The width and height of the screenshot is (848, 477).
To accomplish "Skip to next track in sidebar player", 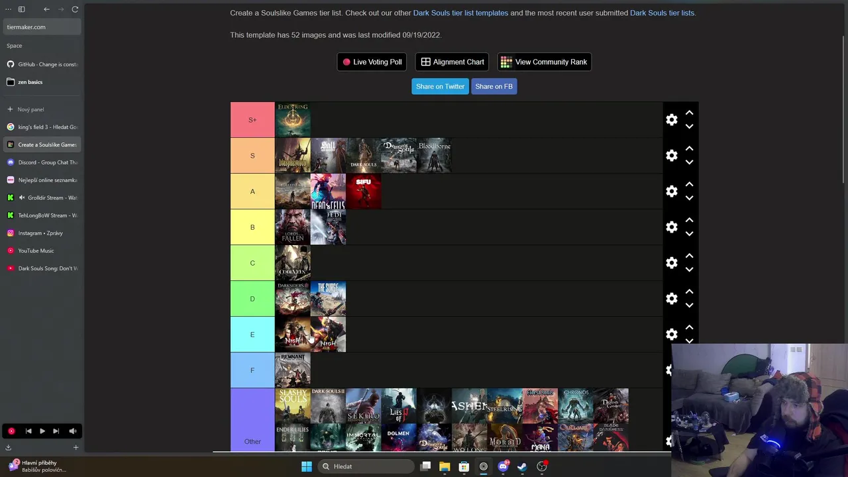I will click(x=56, y=431).
